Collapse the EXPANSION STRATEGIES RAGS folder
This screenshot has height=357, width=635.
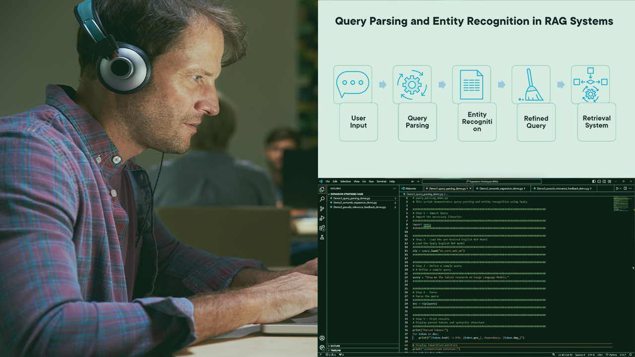coord(347,194)
